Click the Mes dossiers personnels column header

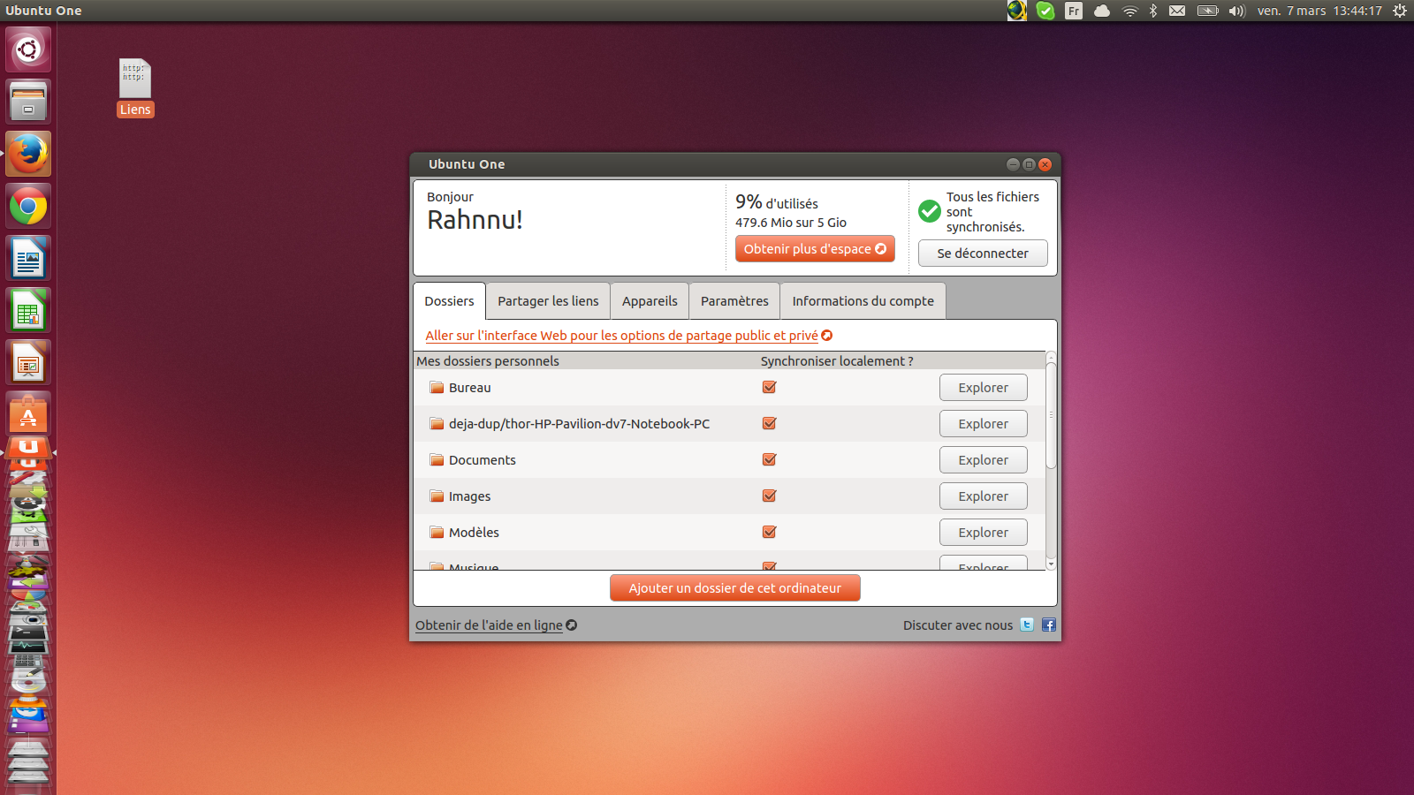(x=488, y=361)
